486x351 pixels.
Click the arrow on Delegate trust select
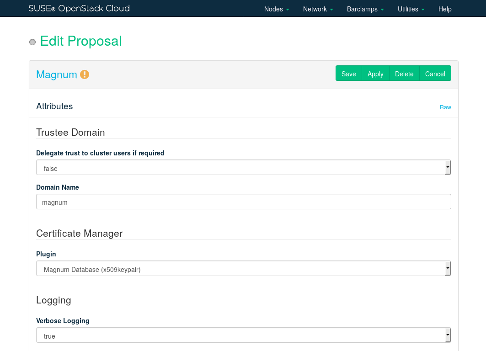click(x=448, y=168)
